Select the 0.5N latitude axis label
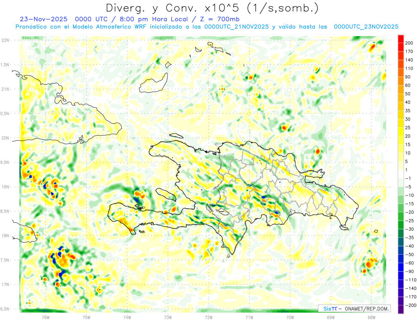417x322 pixels. 5,114
